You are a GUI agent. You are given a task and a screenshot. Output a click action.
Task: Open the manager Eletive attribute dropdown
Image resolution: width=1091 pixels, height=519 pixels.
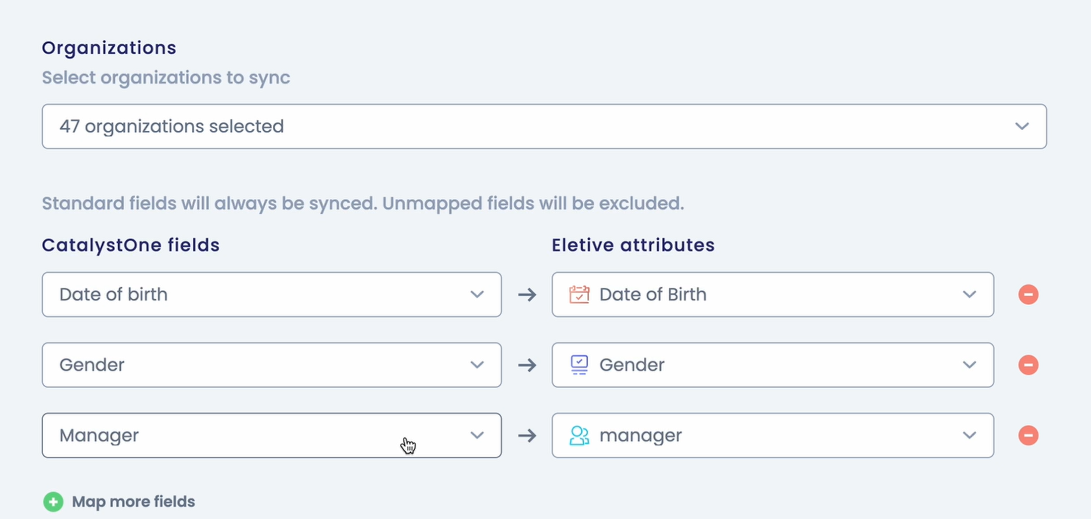[x=773, y=435]
